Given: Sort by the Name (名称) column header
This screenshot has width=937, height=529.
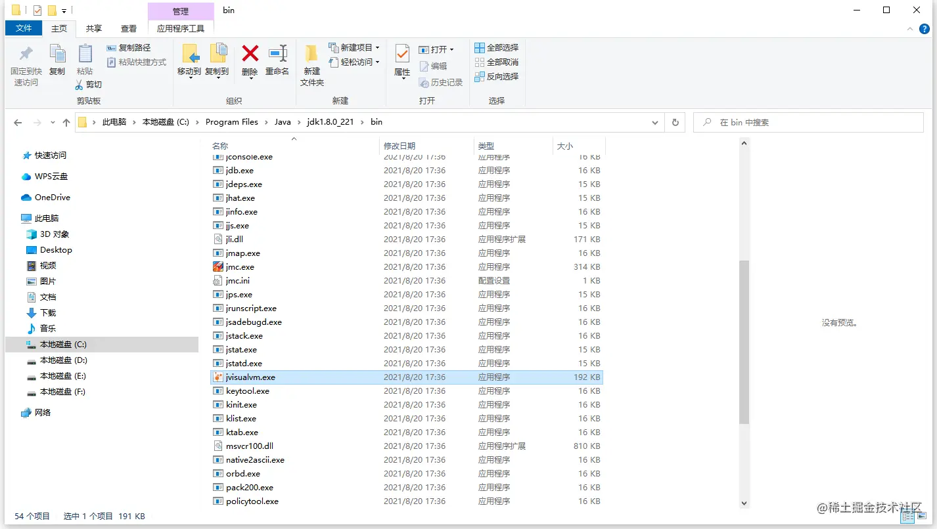Looking at the screenshot, I should click(x=220, y=146).
